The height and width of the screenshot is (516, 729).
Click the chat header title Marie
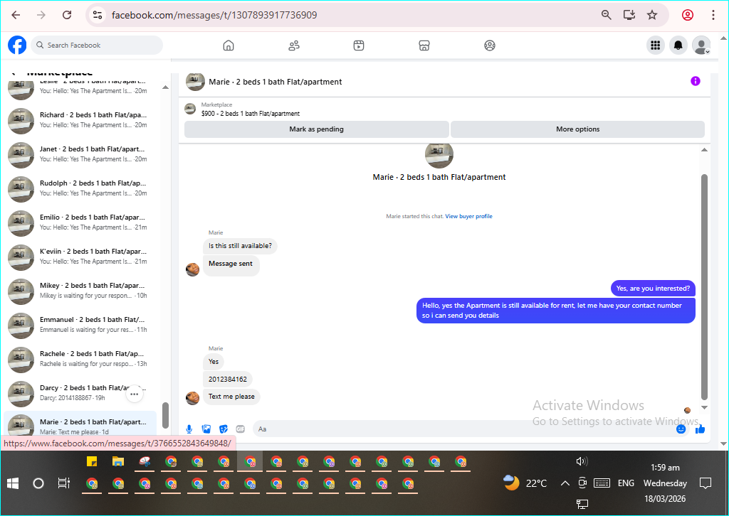(276, 82)
